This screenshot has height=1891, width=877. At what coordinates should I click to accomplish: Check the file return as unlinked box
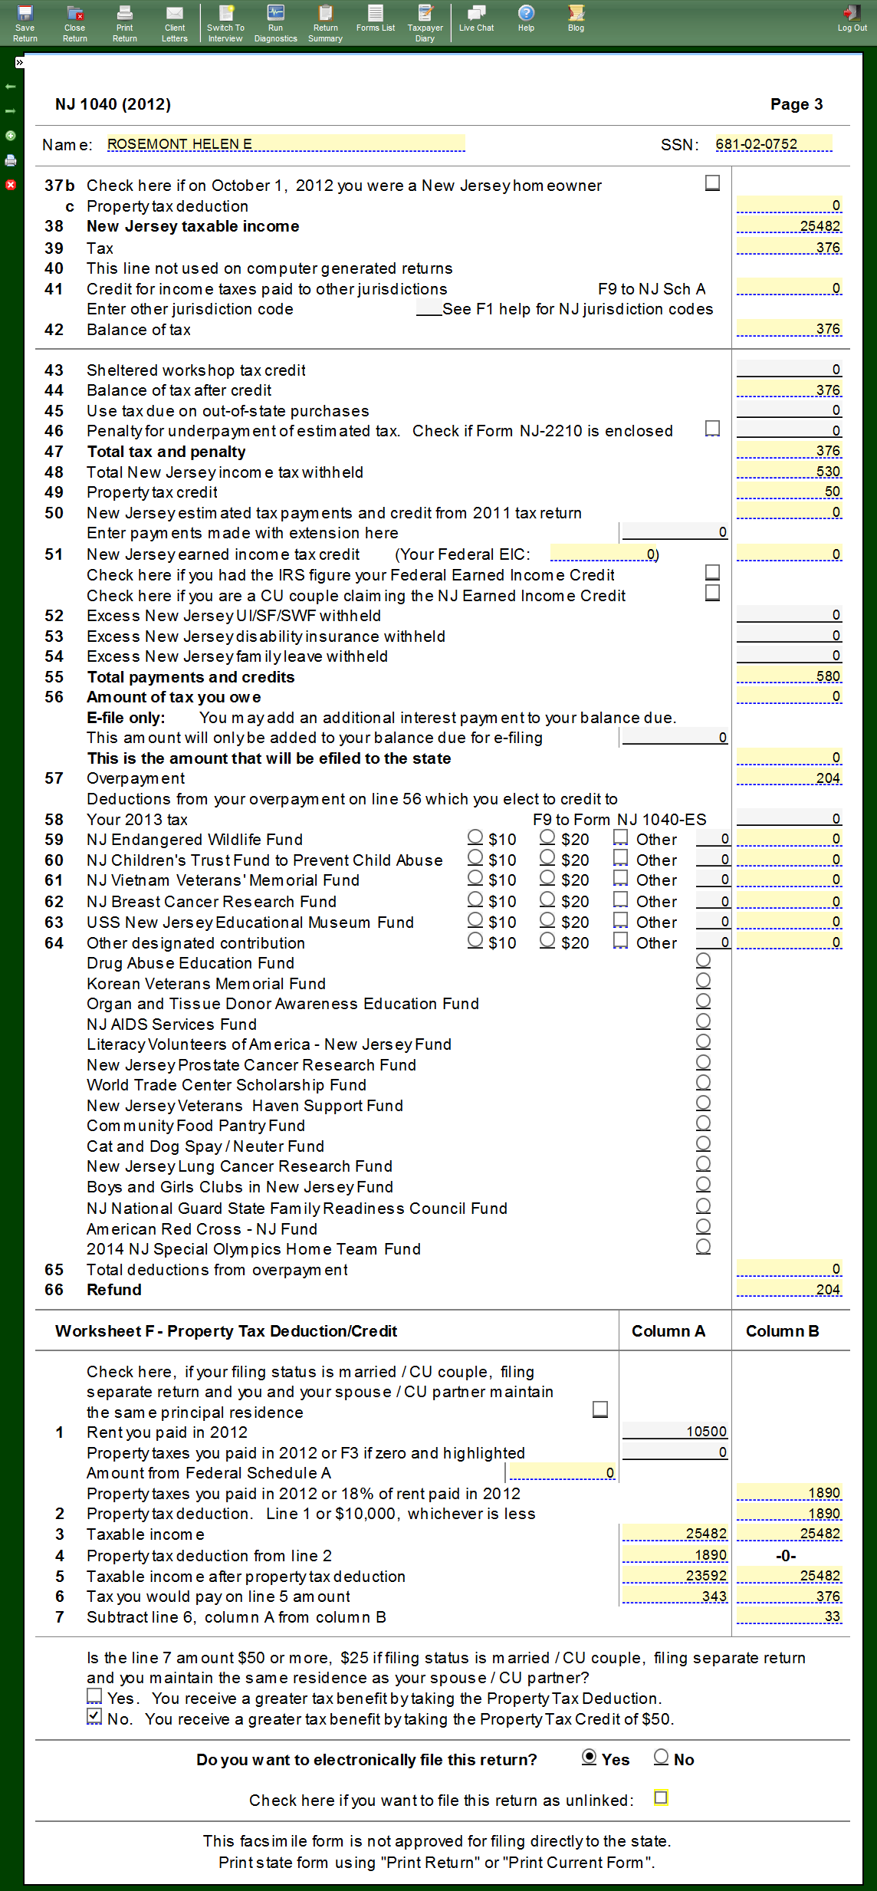click(661, 1798)
